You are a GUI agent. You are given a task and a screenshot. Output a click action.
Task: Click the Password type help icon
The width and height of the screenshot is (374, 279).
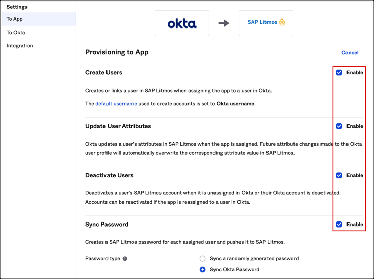[125, 259]
